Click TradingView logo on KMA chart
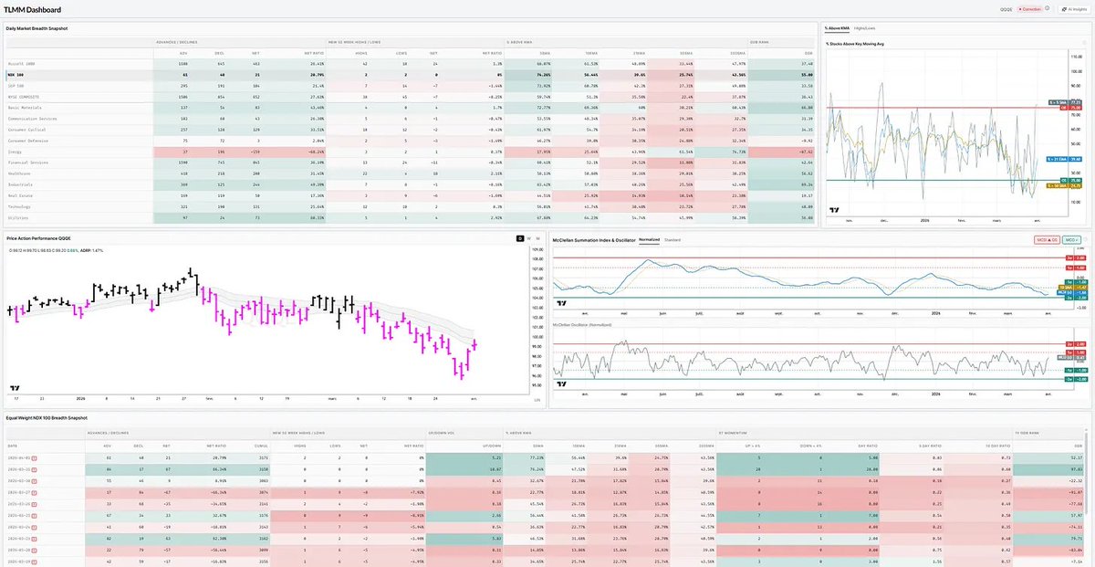 point(835,209)
